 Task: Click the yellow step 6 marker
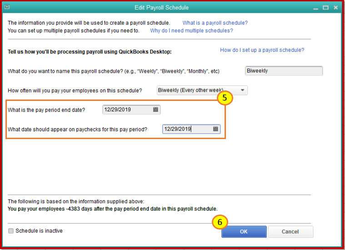coord(220,222)
